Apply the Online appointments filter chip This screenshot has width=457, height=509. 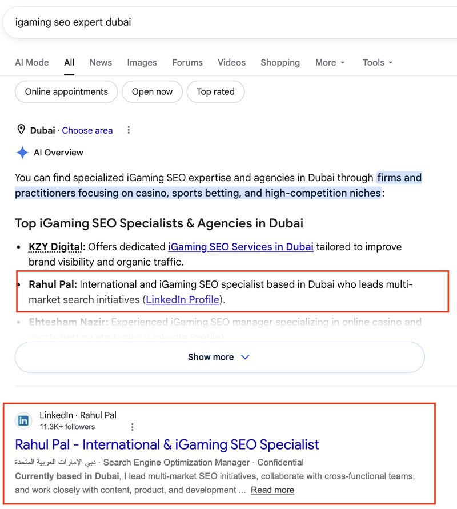click(x=66, y=92)
